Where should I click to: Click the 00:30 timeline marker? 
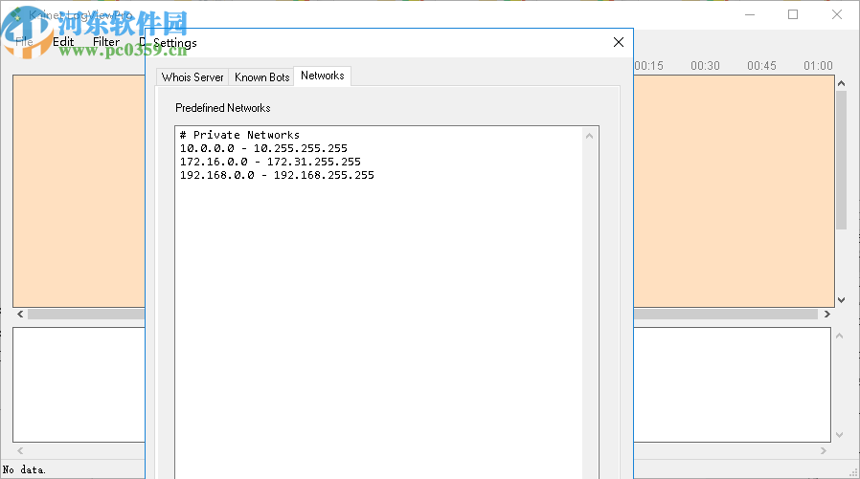(705, 66)
